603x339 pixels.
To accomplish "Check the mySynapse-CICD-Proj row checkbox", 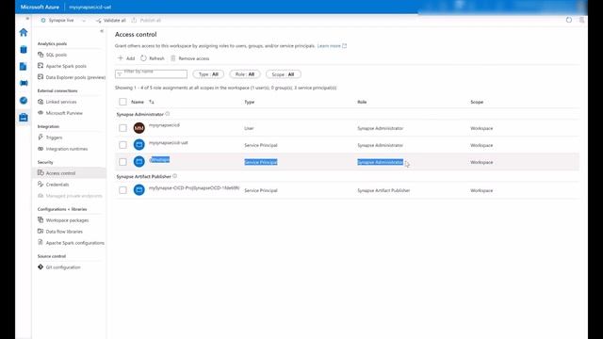I will 122,190.
